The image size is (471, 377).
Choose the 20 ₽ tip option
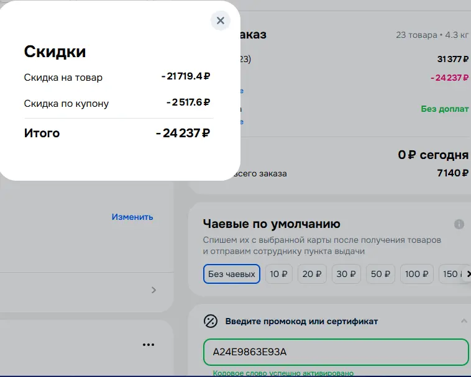[312, 274]
